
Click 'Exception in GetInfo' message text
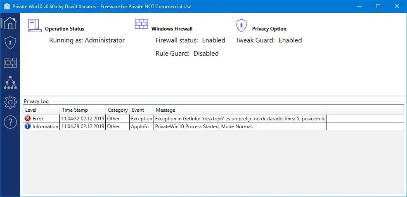click(240, 119)
